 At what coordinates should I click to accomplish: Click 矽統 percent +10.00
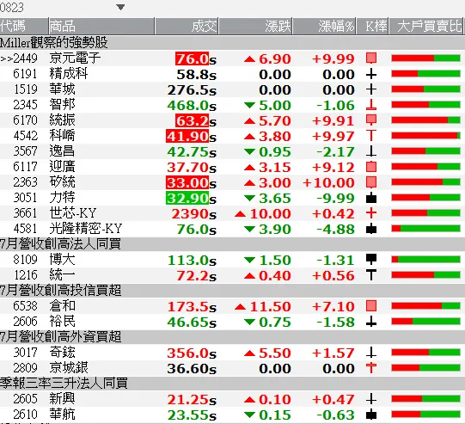coord(328,183)
